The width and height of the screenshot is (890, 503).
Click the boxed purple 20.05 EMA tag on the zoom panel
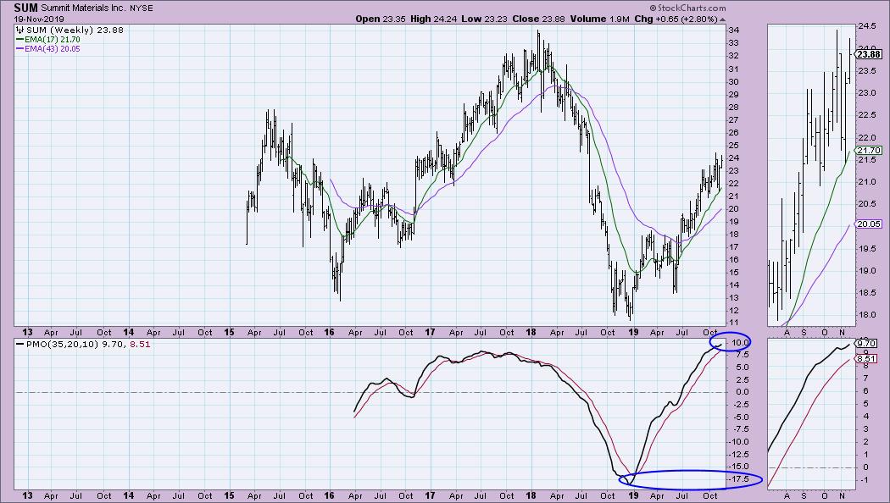tap(869, 224)
